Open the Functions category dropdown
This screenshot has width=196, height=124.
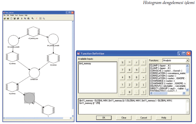pos(187,60)
